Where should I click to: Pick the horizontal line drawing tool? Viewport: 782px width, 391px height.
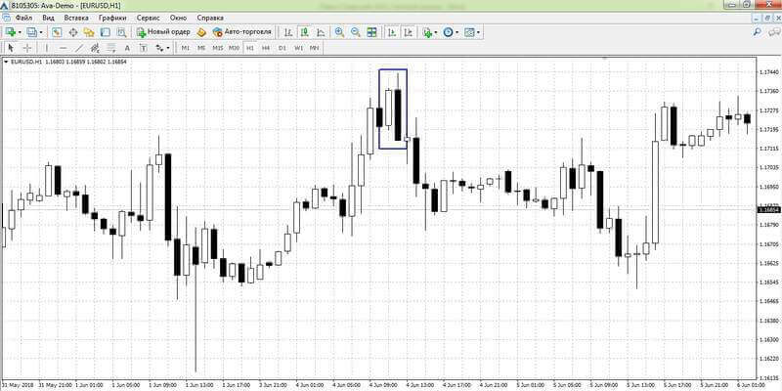(63, 48)
